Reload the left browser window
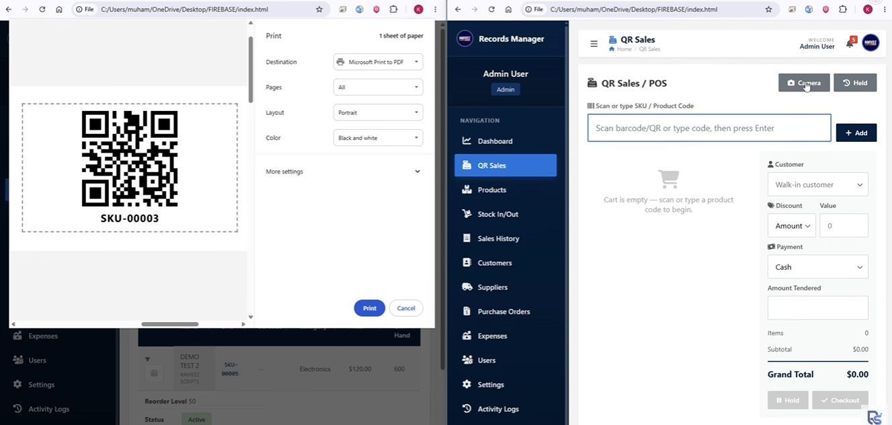Viewport: 892px width, 425px height. tap(42, 9)
